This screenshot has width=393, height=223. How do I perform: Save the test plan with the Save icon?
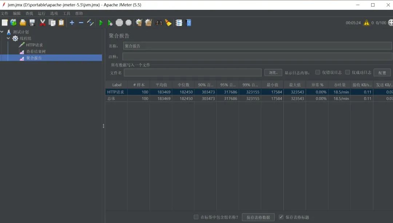[x=32, y=23]
